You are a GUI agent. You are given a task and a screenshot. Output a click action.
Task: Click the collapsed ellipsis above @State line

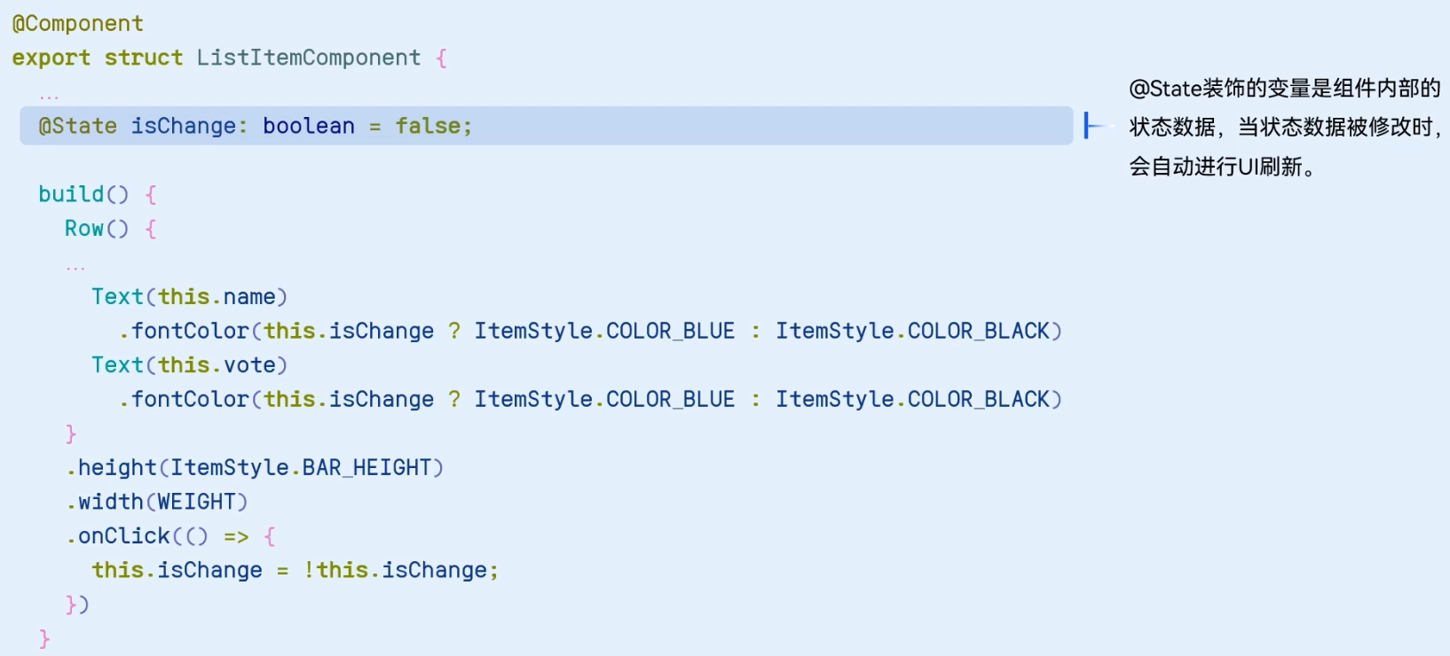pyautogui.click(x=49, y=95)
